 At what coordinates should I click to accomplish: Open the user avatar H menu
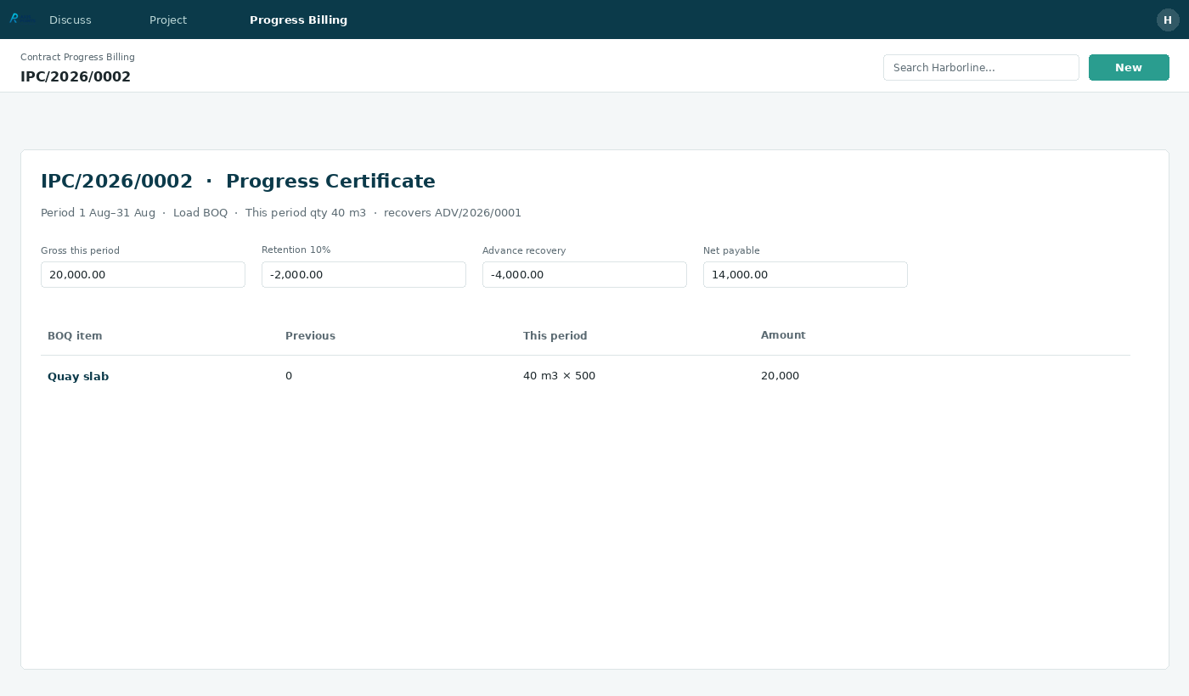point(1168,20)
